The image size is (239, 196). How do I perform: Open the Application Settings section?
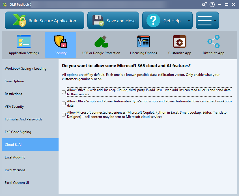pos(24,45)
